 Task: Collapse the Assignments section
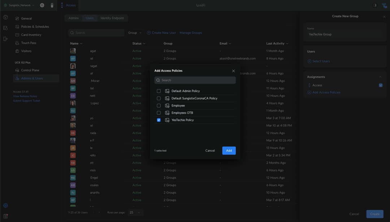pyautogui.click(x=380, y=77)
